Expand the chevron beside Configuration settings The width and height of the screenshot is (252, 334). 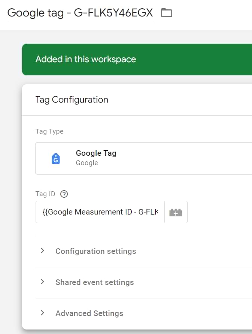pyautogui.click(x=42, y=251)
